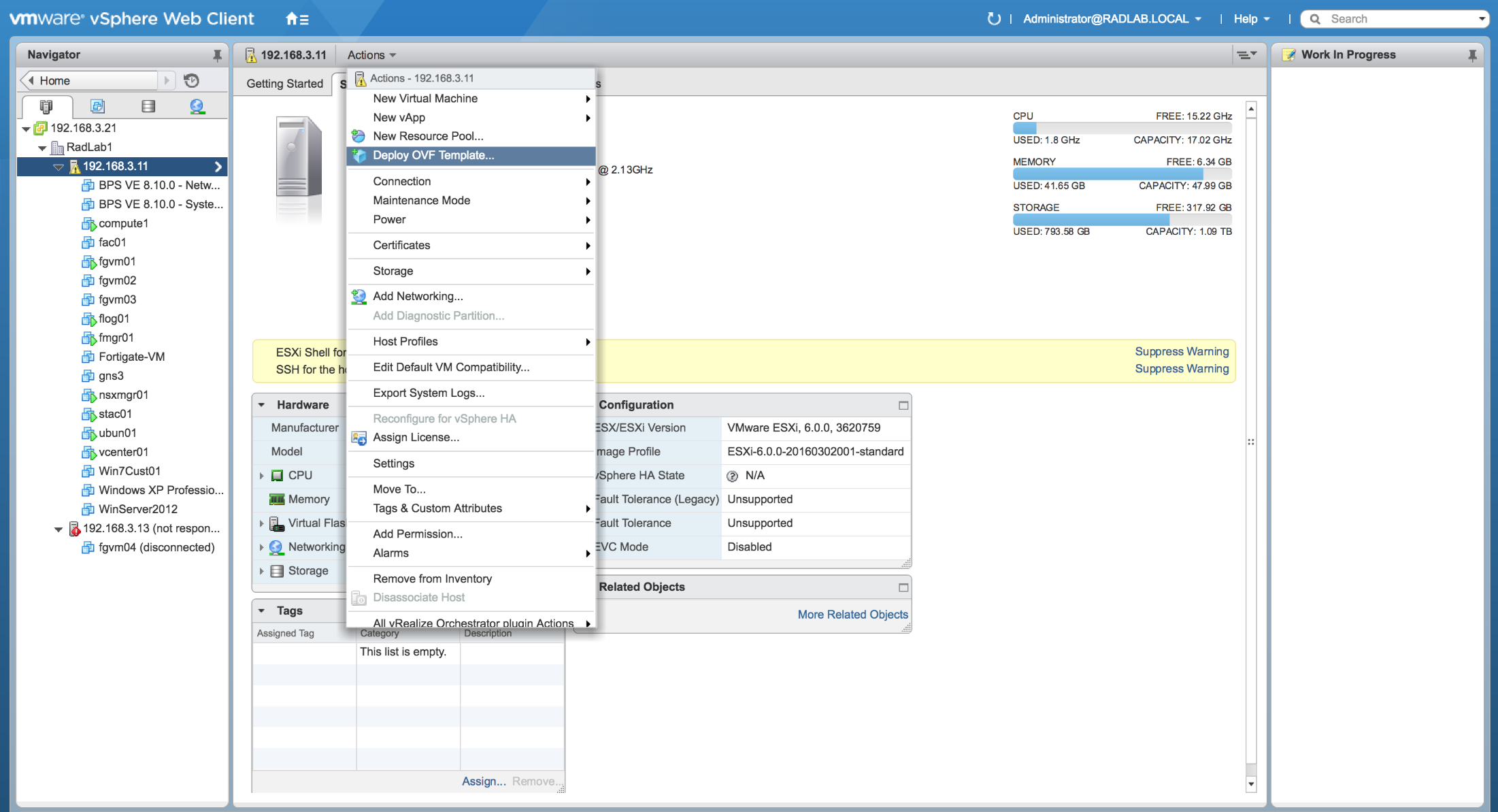Open the Hosts and Clusters navigator tab
This screenshot has height=812, width=1498.
pyautogui.click(x=46, y=106)
